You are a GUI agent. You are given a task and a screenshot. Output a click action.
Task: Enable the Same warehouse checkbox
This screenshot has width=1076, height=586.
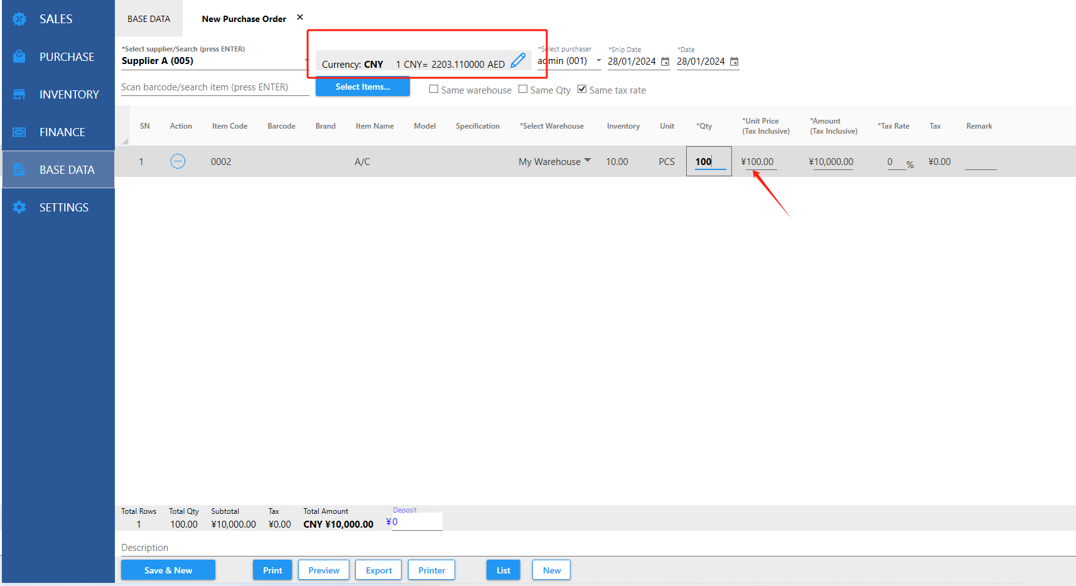[x=434, y=89]
